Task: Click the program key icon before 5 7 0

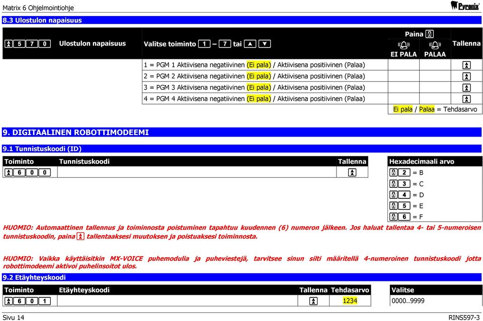Action: [x=9, y=44]
